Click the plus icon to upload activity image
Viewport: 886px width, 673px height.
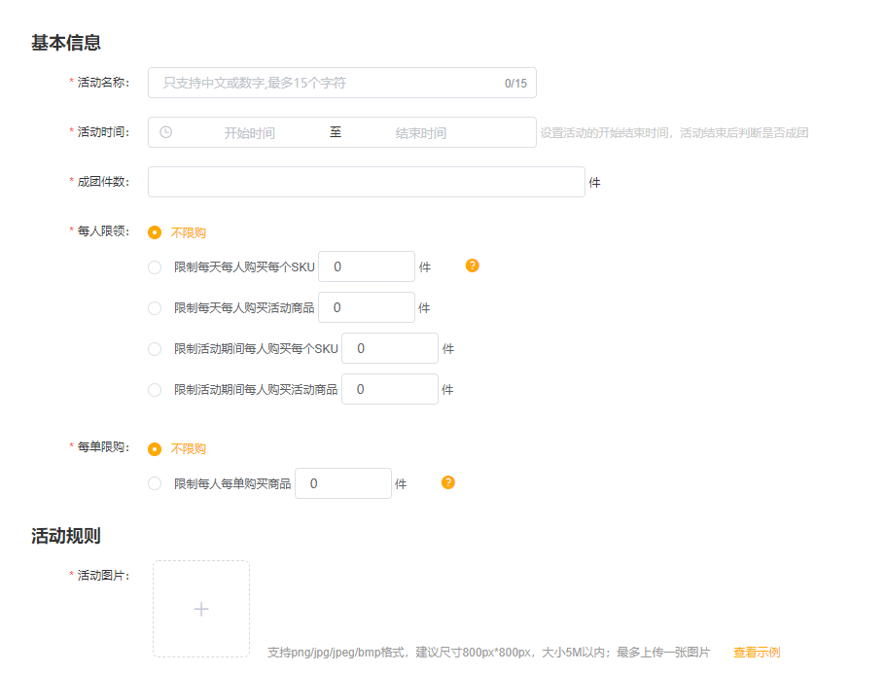click(x=201, y=609)
